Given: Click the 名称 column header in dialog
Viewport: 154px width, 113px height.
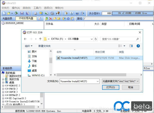Looking at the screenshot, I should click(59, 52).
